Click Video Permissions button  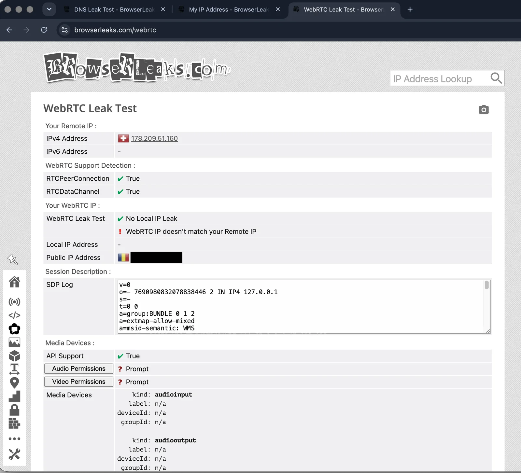[x=79, y=382]
